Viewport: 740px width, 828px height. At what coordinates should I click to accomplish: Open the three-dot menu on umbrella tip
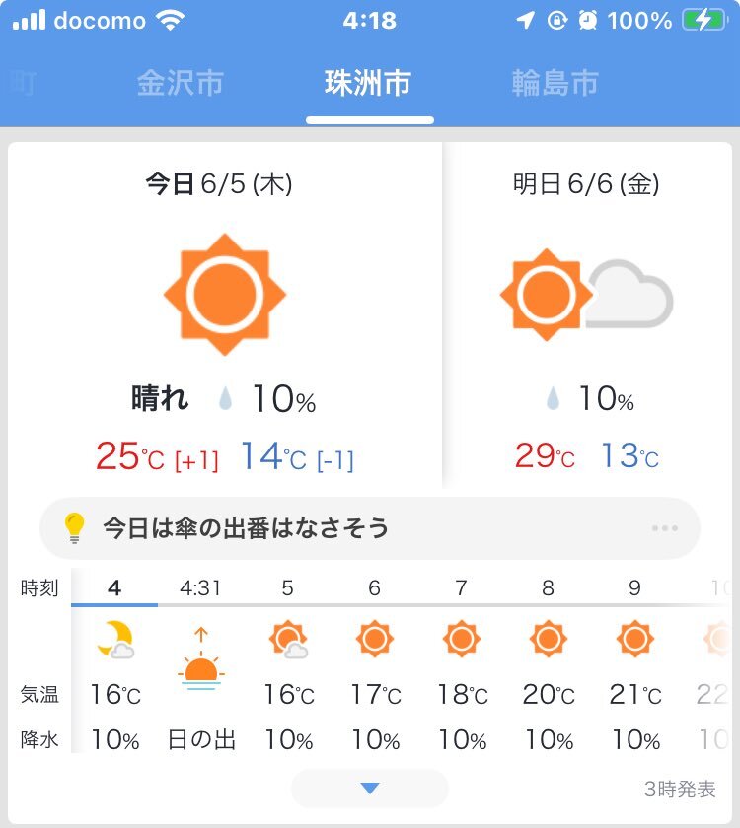[665, 528]
